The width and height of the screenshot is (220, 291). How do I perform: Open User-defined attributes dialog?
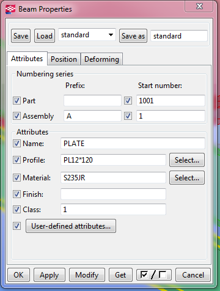[x=71, y=226]
